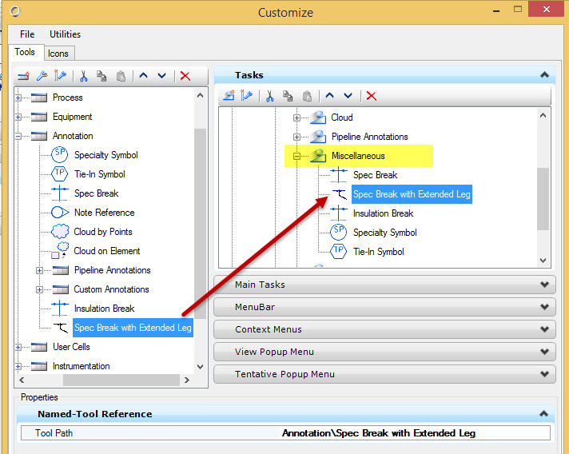
Task: Click Move Up arrow in Tasks toolbar
Action: (x=329, y=96)
